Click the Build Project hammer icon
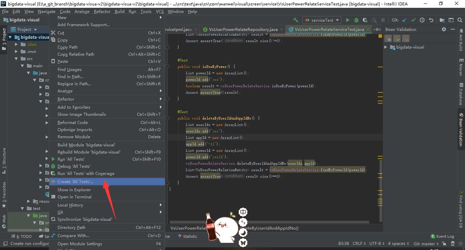465x250 pixels. click(295, 20)
